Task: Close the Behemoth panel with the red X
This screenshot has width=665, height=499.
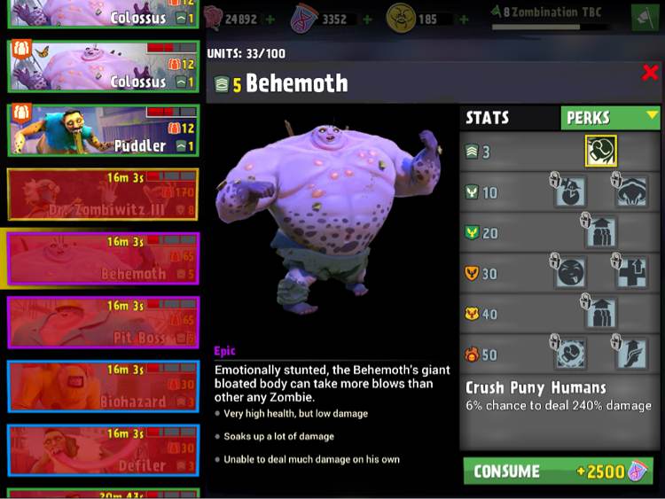Action: click(650, 73)
